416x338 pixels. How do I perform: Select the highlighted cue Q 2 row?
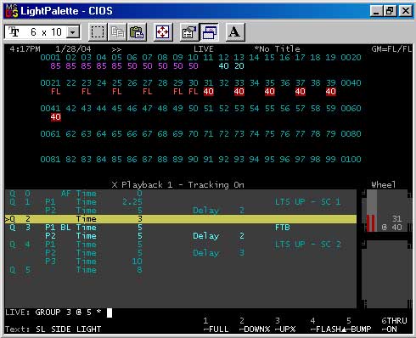click(x=181, y=219)
